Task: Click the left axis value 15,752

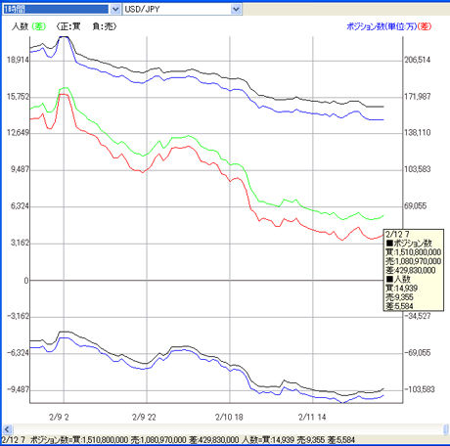Action: pyautogui.click(x=18, y=97)
